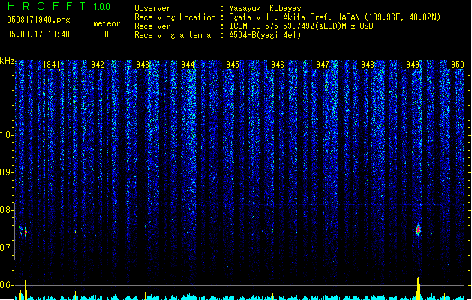Viewport: 472px width, 300px height.
Task: Click the meteor count value 8
Action: coord(107,34)
